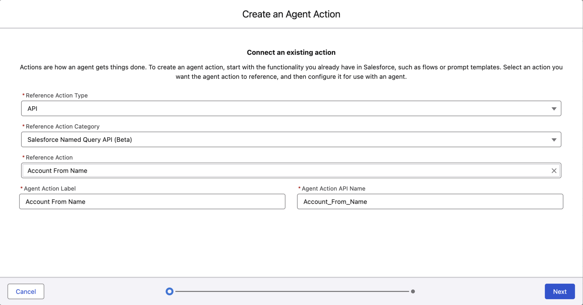The image size is (583, 305).
Task: Select the current first step progress circle
Action: [170, 292]
